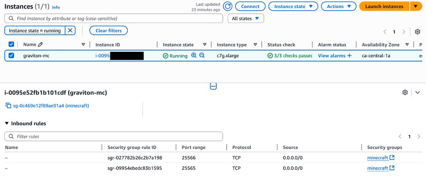The image size is (426, 177).
Task: Select the graviton-mc name cell
Action: [x=36, y=56]
